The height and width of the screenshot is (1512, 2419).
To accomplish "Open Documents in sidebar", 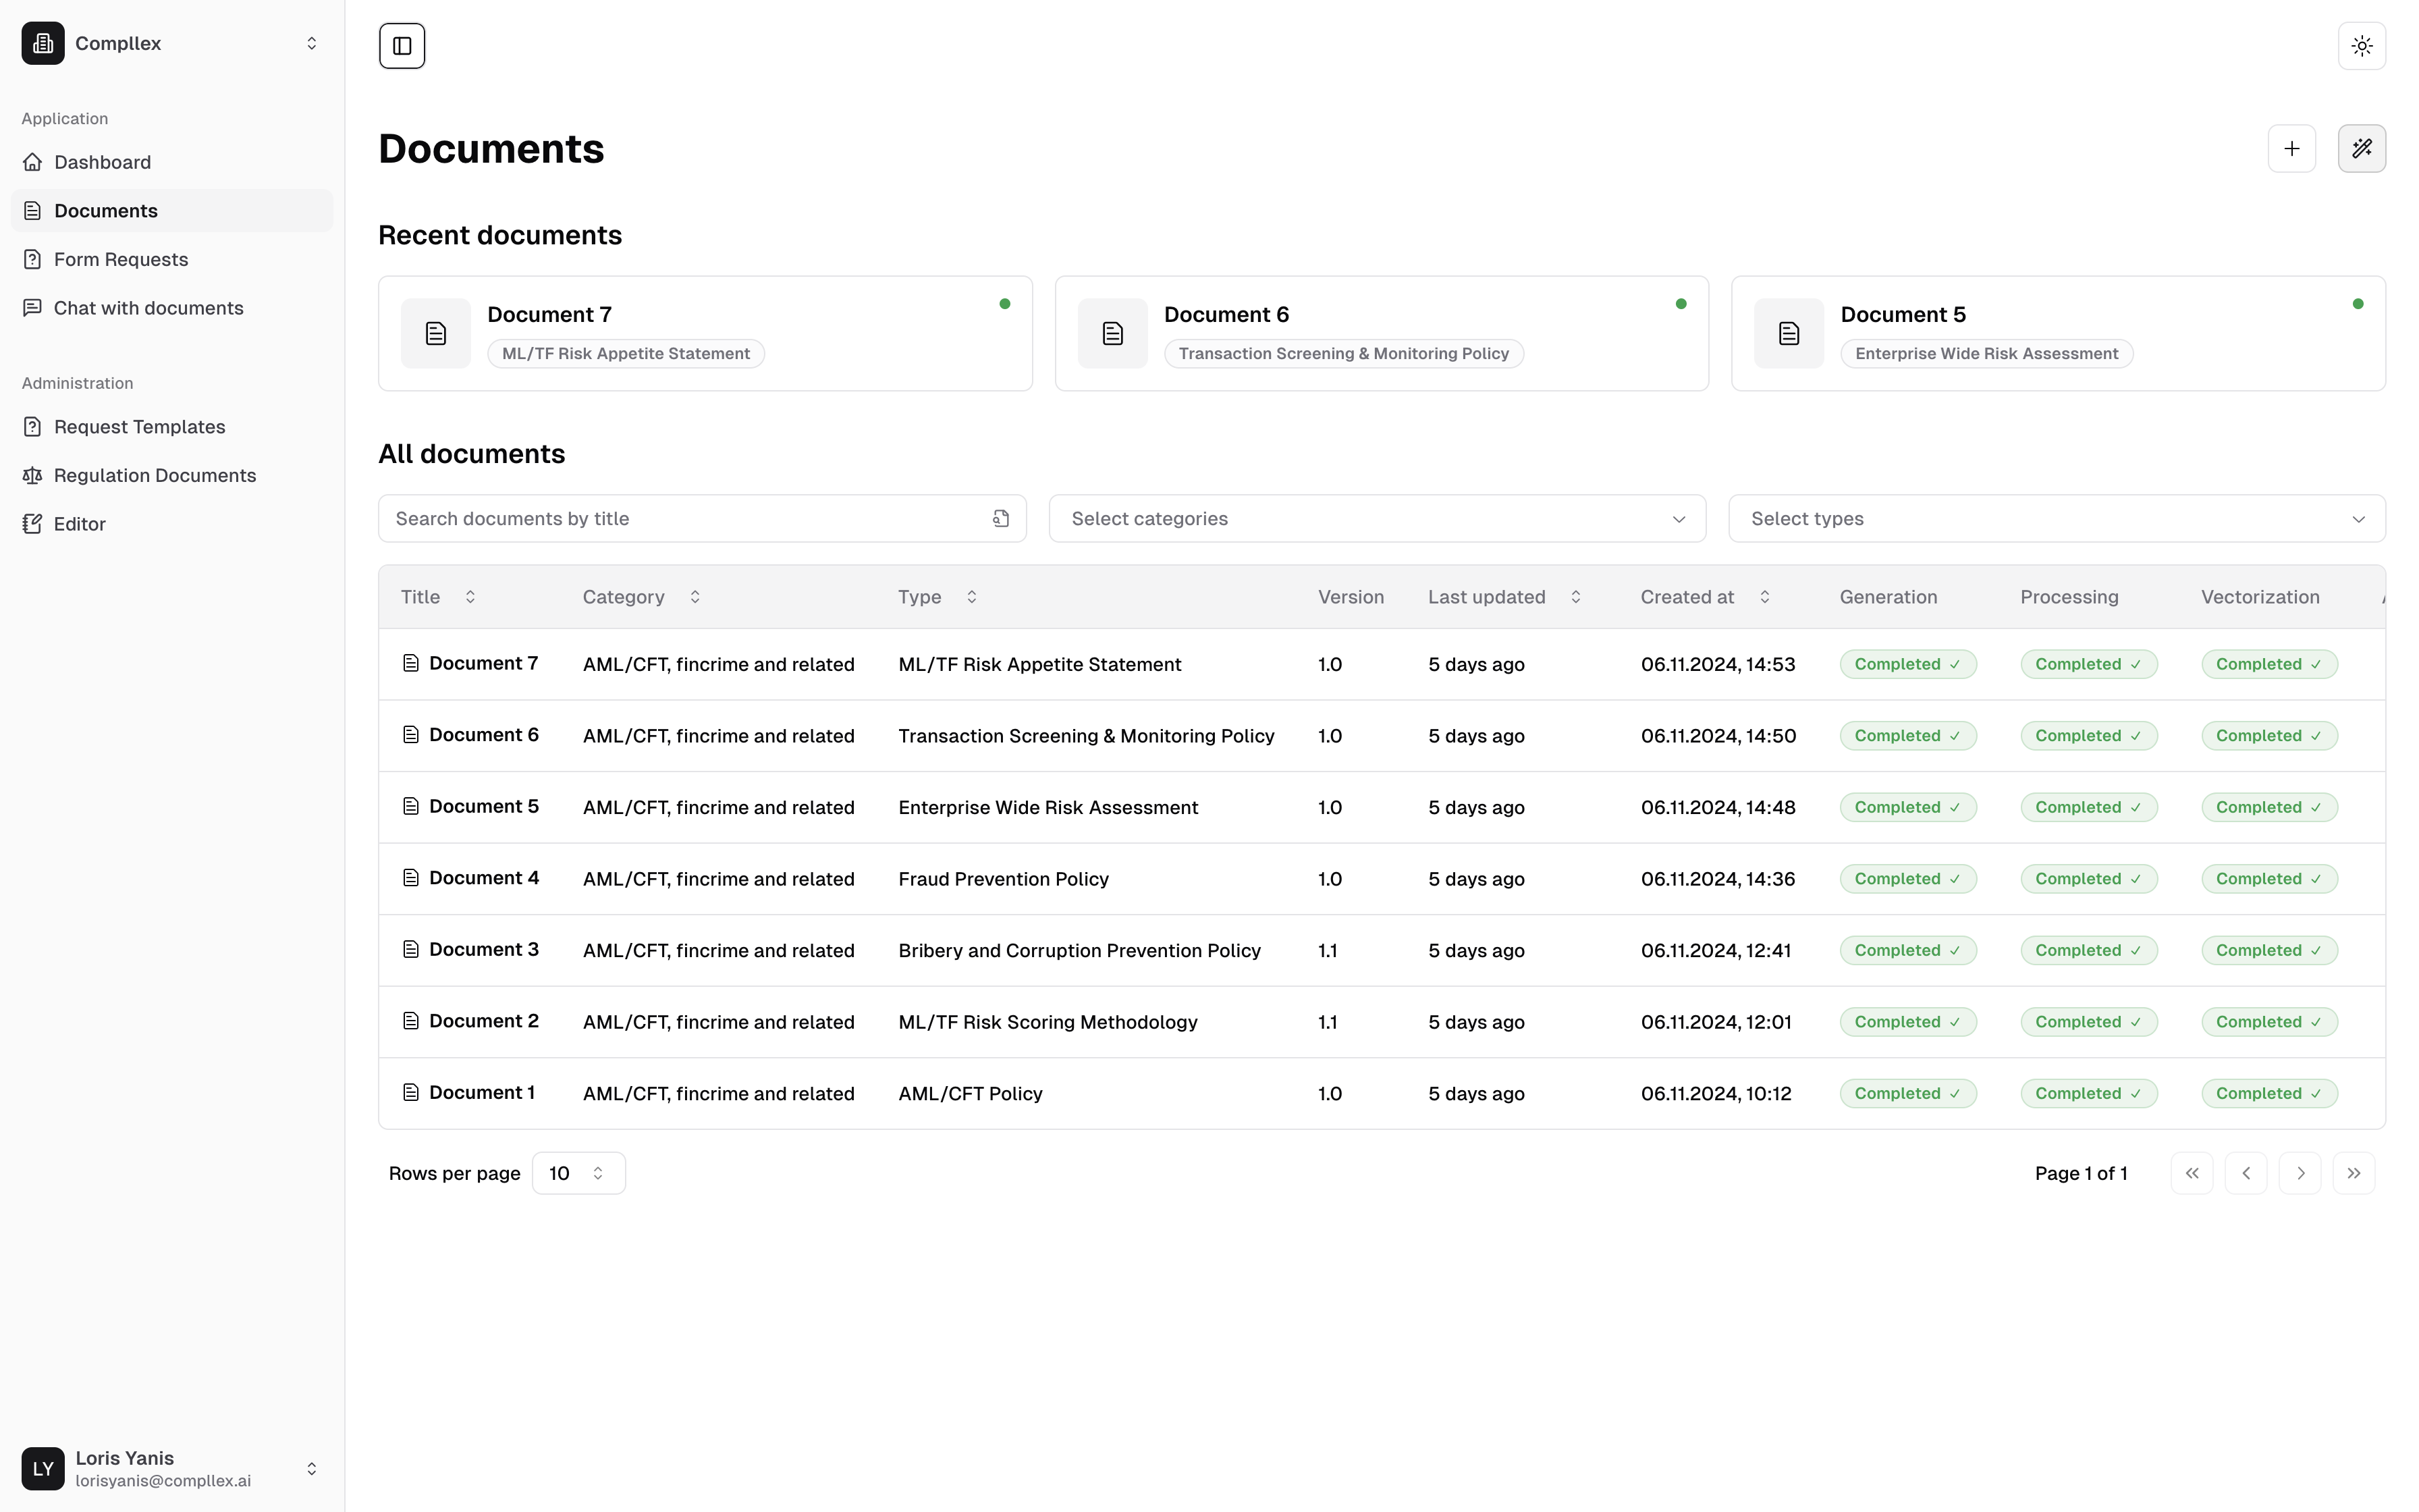I will pyautogui.click(x=172, y=211).
